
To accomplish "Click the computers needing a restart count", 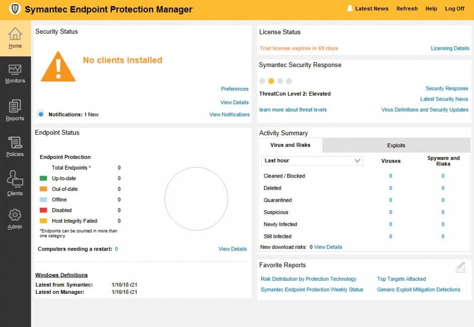I will (x=116, y=249).
